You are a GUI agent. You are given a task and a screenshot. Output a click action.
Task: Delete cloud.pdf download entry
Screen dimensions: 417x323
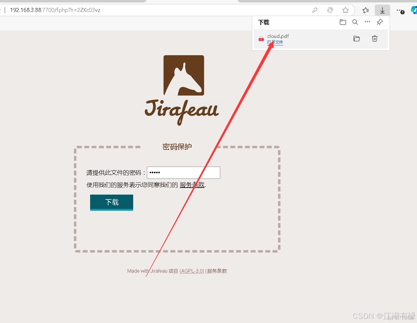point(374,38)
